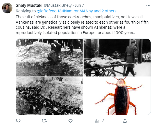Screen dimensions: 152x124
Task: Open the photo of man kneeling by pit
Action: click(49, 58)
